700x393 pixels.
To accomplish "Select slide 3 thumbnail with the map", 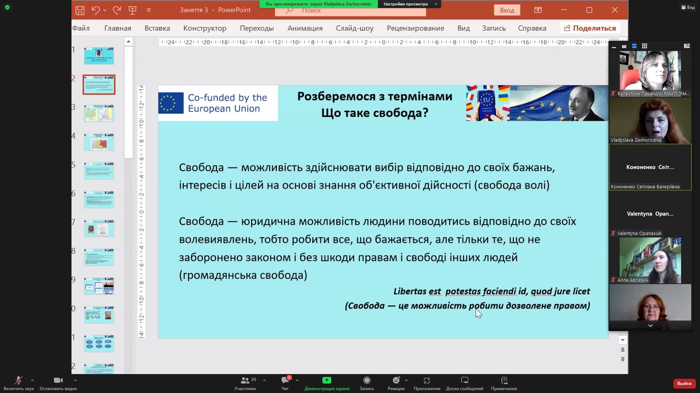I will (99, 113).
